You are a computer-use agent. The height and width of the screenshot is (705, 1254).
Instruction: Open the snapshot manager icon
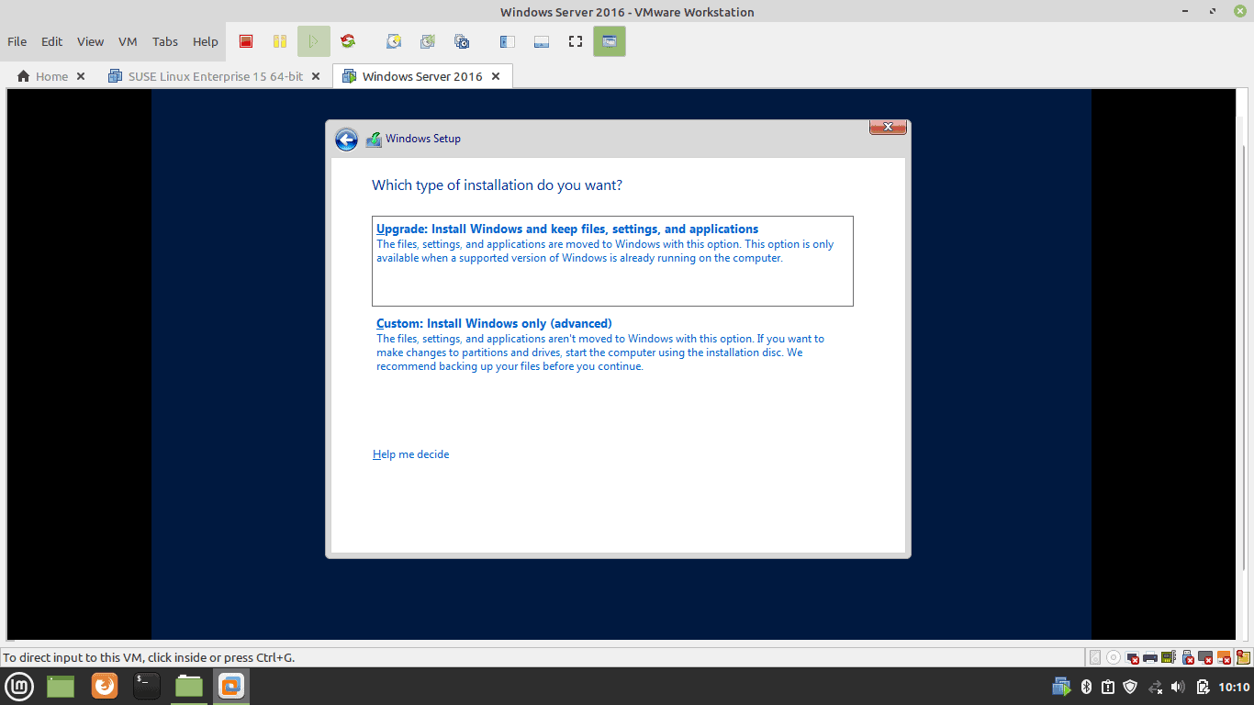[x=462, y=41]
